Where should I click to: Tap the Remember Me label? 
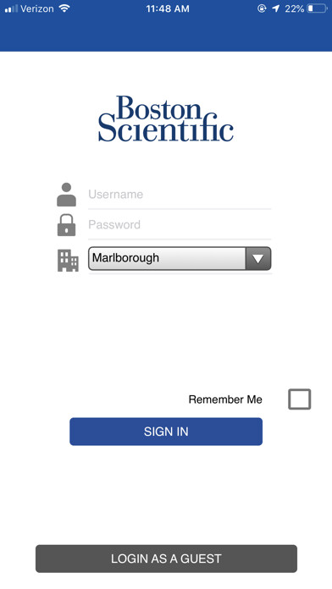[225, 399]
